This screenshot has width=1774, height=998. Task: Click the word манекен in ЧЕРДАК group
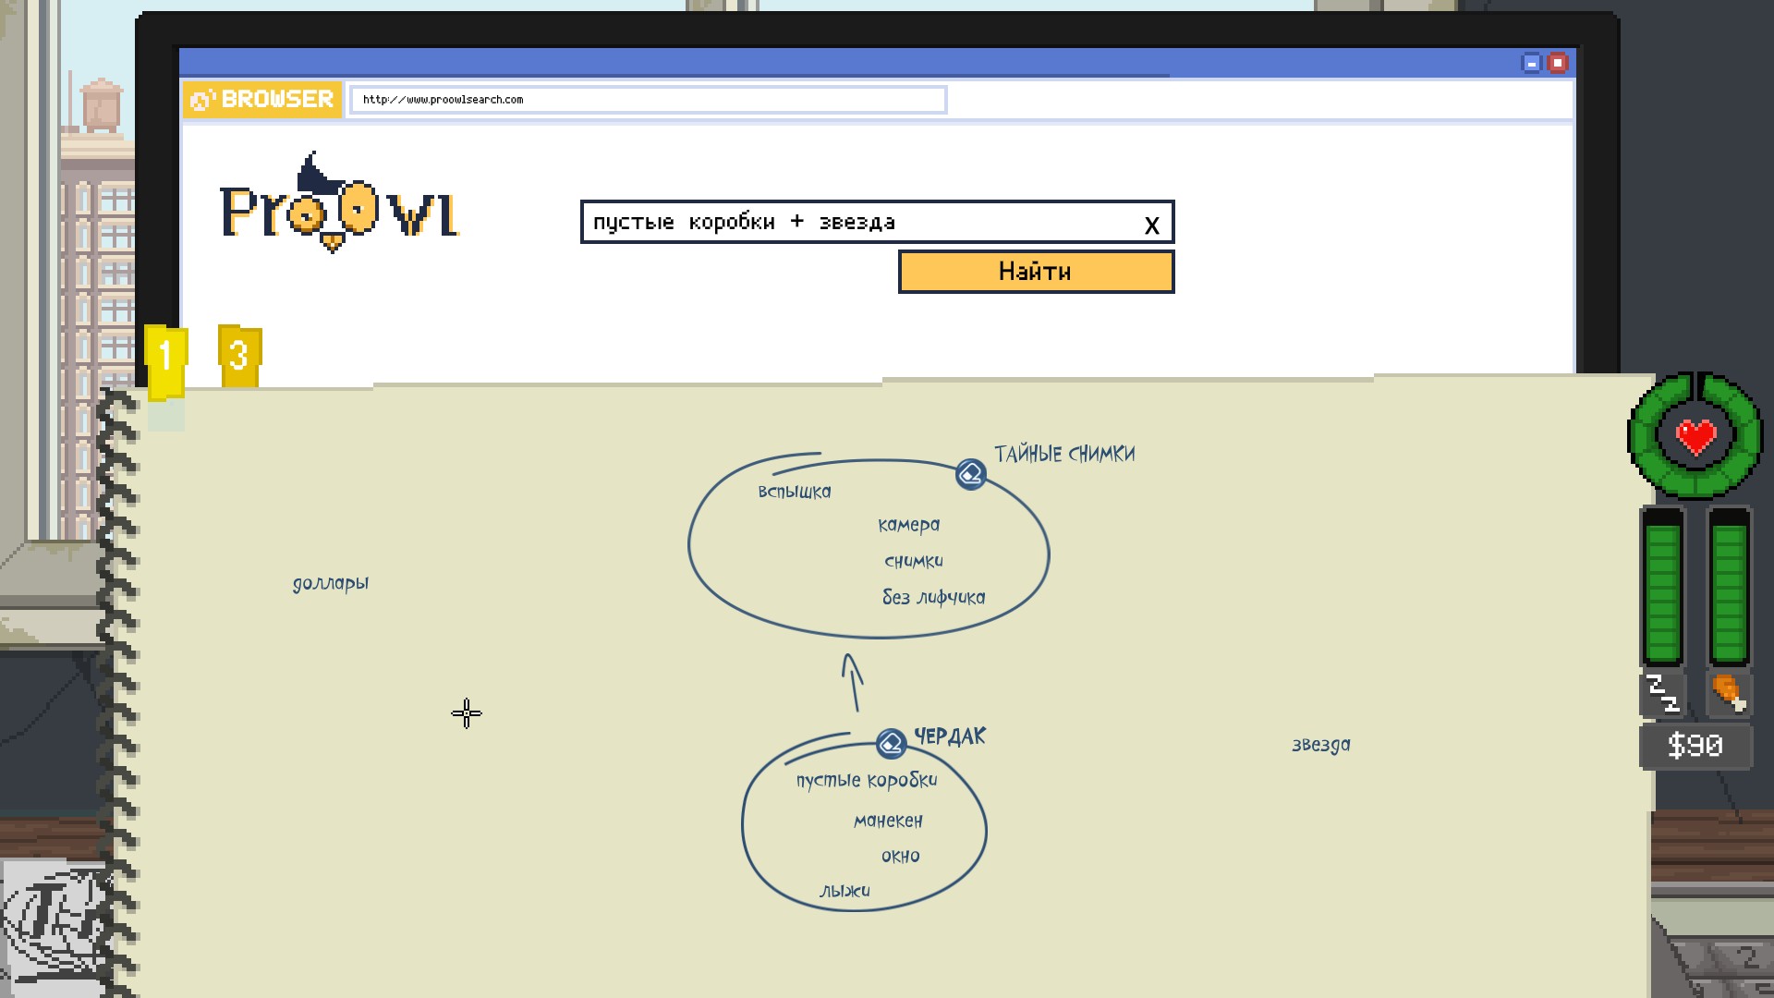(887, 821)
